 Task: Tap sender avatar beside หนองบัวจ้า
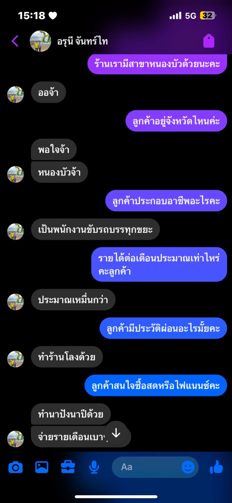pos(16,174)
